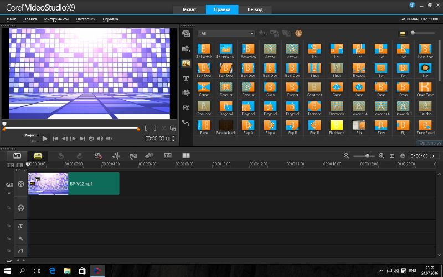
Task: Open the Multi-Camera Editor grid icon
Action: tap(186, 156)
